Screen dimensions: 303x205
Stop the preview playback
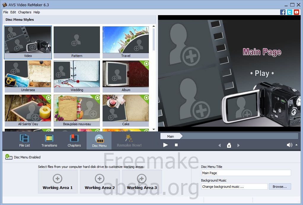click(176, 145)
